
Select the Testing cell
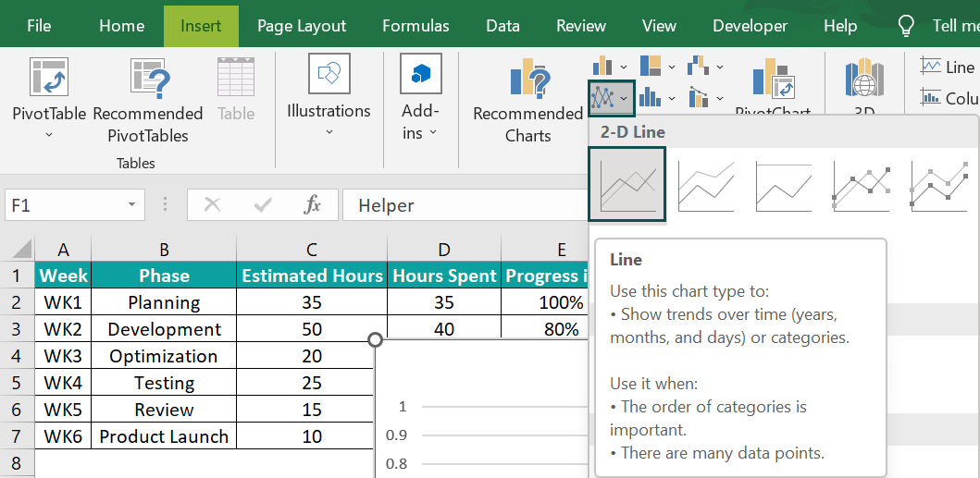164,383
